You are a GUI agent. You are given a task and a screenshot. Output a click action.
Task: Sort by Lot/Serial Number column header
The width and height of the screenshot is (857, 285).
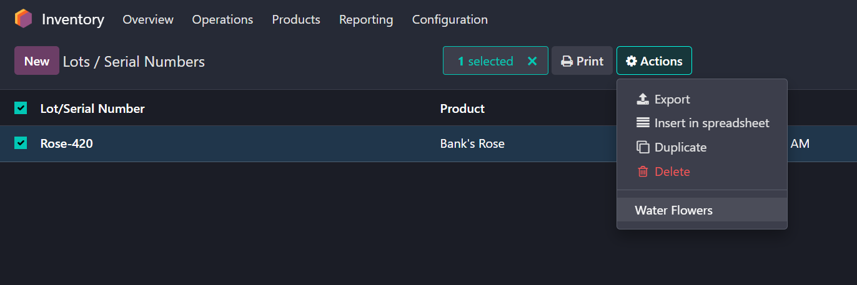click(x=92, y=109)
